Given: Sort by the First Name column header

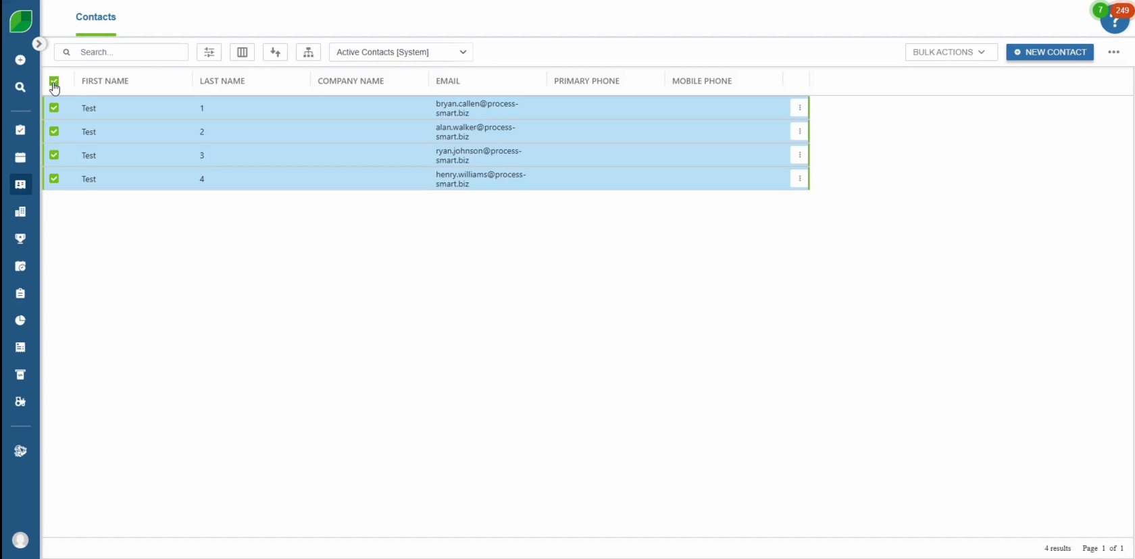Looking at the screenshot, I should [105, 81].
